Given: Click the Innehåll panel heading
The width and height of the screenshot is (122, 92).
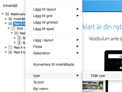Looking at the screenshot, I should coord(10,6).
